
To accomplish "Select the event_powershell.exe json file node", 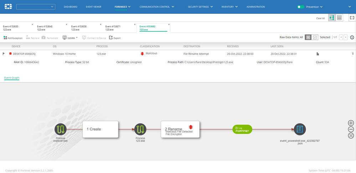I will tap(300, 129).
